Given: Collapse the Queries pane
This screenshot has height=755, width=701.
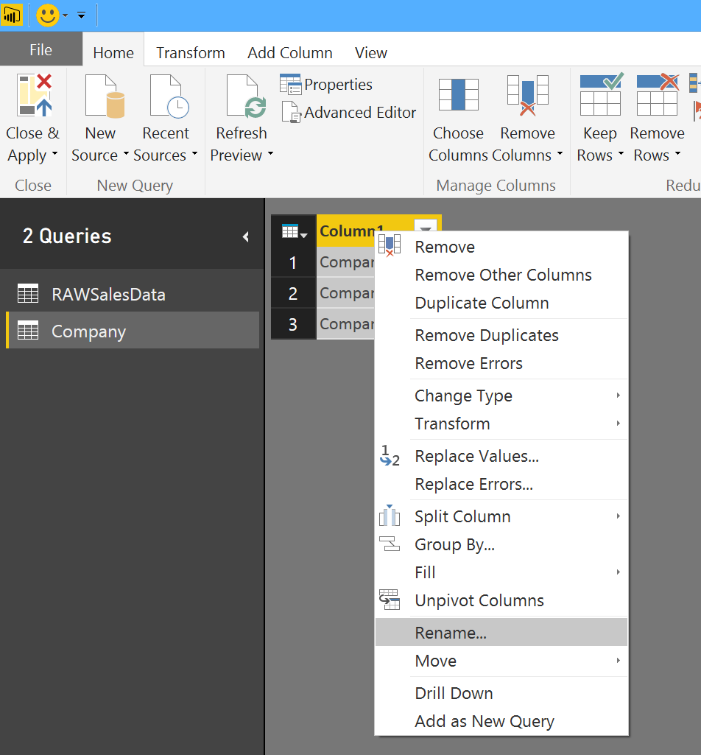Looking at the screenshot, I should click(x=245, y=236).
